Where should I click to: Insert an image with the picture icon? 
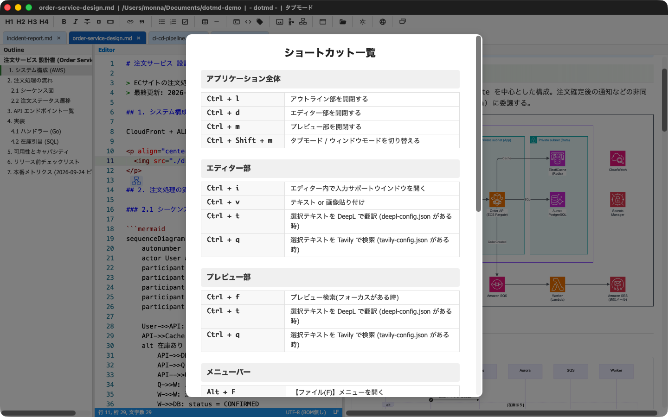click(280, 22)
